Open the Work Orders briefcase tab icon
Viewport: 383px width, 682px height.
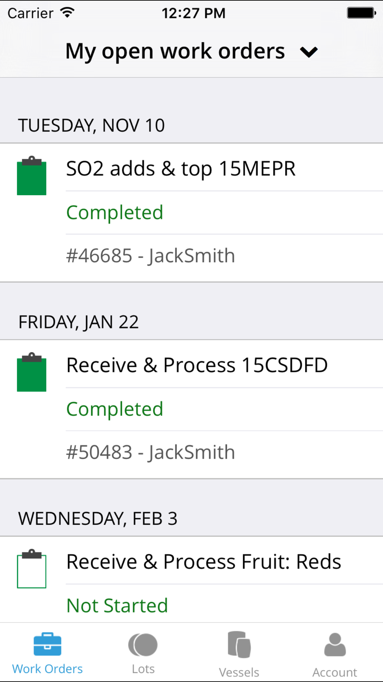(47, 644)
